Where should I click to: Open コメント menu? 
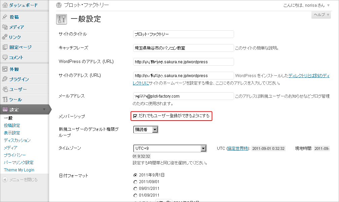pyautogui.click(x=16, y=57)
